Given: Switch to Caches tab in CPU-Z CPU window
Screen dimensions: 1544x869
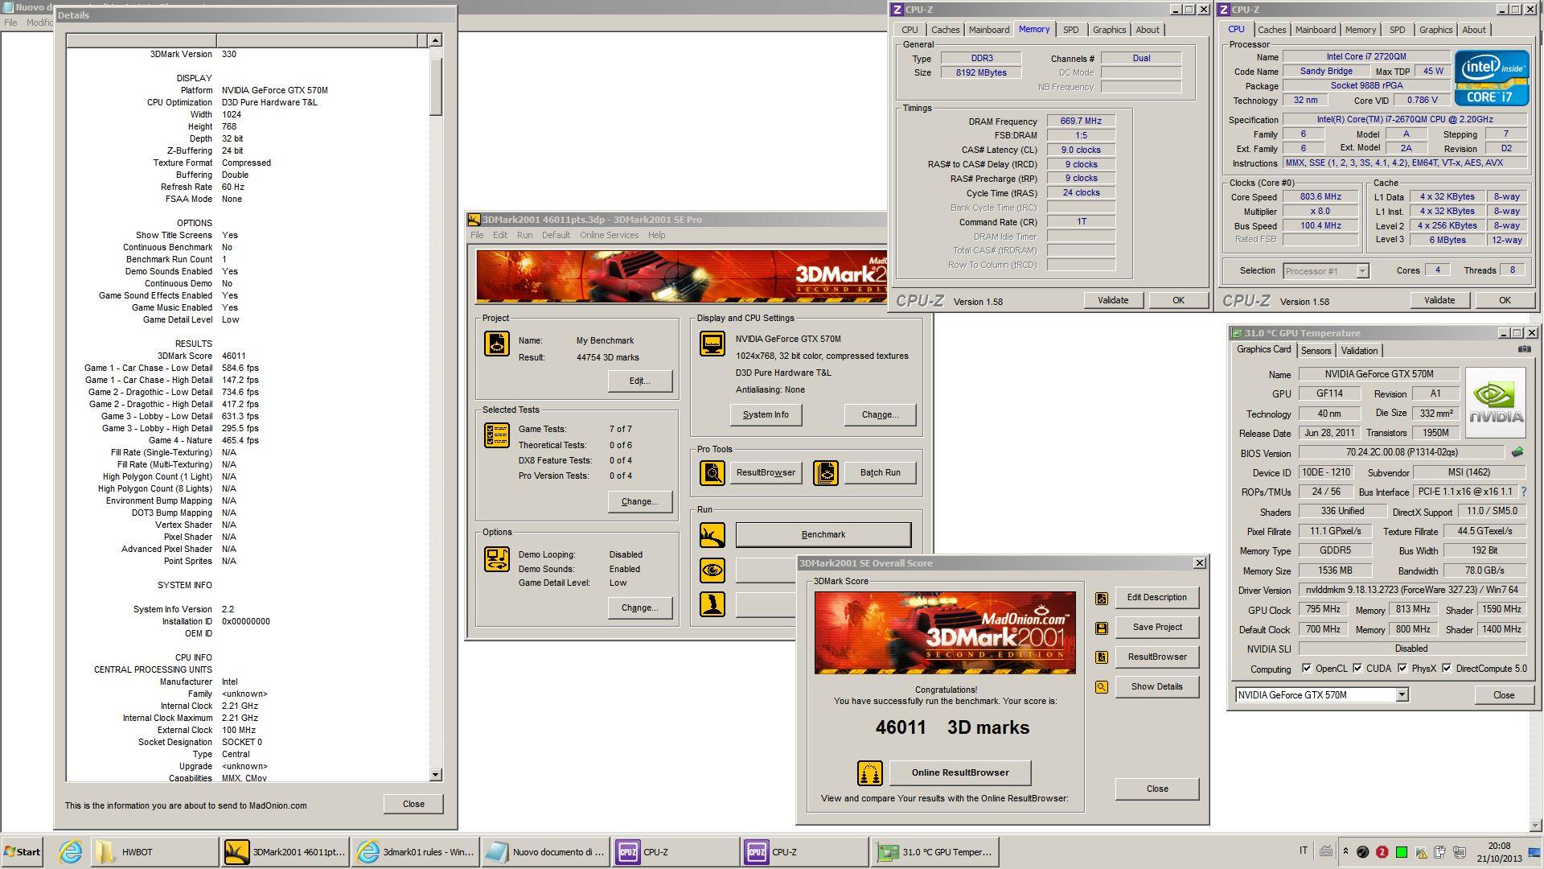Looking at the screenshot, I should point(1271,30).
